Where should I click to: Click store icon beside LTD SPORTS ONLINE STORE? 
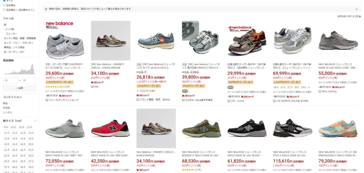pyautogui.click(x=274, y=101)
